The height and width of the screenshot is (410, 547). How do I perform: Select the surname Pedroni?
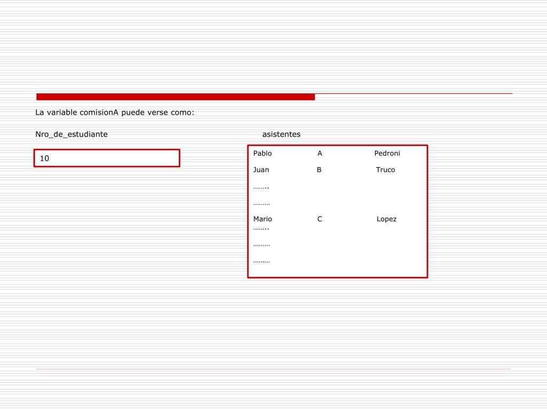pos(387,153)
